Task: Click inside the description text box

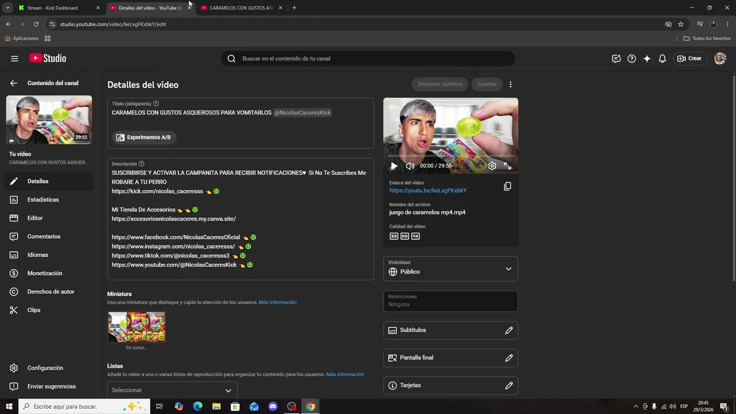Action: (240, 219)
